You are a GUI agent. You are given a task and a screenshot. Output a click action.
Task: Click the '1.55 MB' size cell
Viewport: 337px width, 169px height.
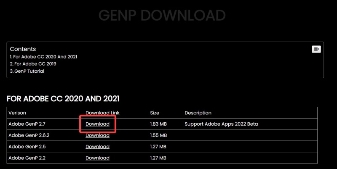[x=158, y=135]
